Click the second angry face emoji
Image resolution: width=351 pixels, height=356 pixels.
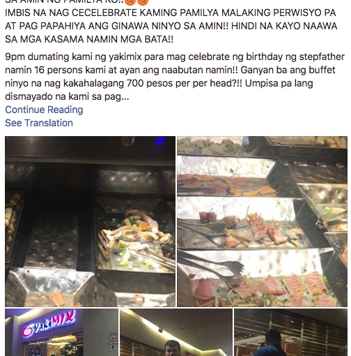[143, 2]
